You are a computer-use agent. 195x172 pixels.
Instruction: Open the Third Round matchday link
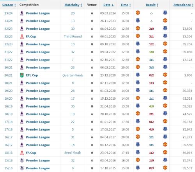coord(73,36)
